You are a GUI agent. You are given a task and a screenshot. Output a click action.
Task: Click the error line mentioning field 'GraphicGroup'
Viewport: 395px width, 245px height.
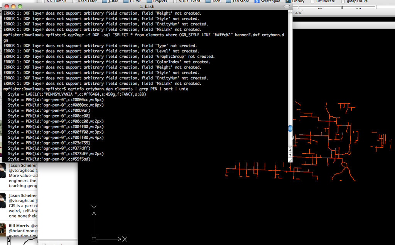[x=109, y=56]
